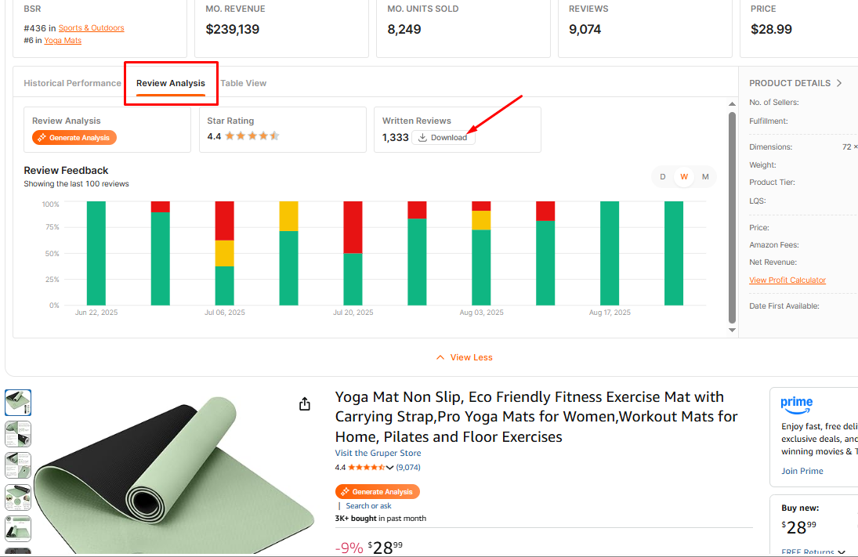Switch the chart to Monthly (M) view
Viewport: 858px width, 557px height.
[x=705, y=177]
